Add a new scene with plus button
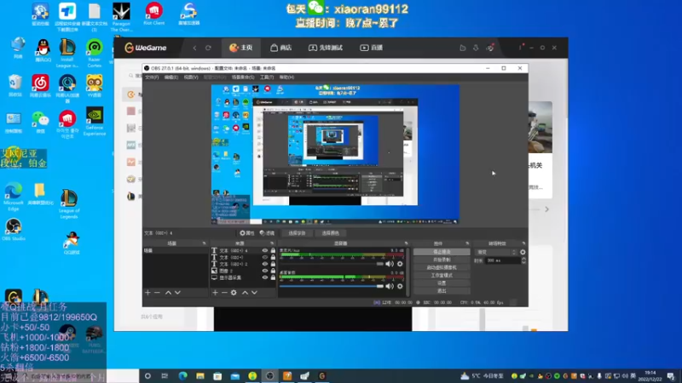 (147, 293)
